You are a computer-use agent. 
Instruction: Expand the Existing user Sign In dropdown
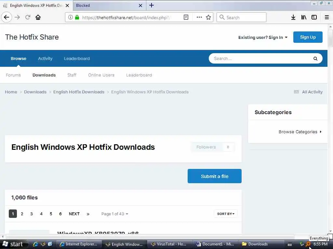263,37
